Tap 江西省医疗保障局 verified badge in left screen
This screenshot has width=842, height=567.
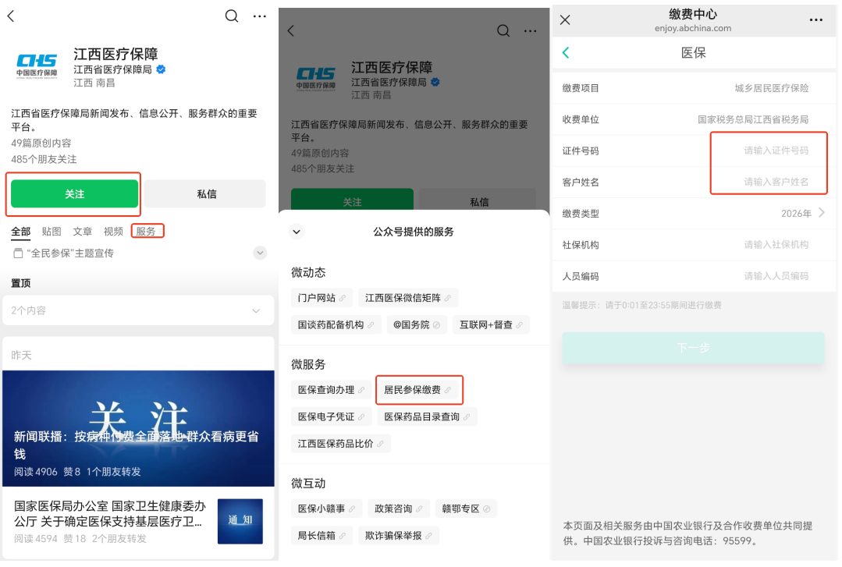click(161, 69)
